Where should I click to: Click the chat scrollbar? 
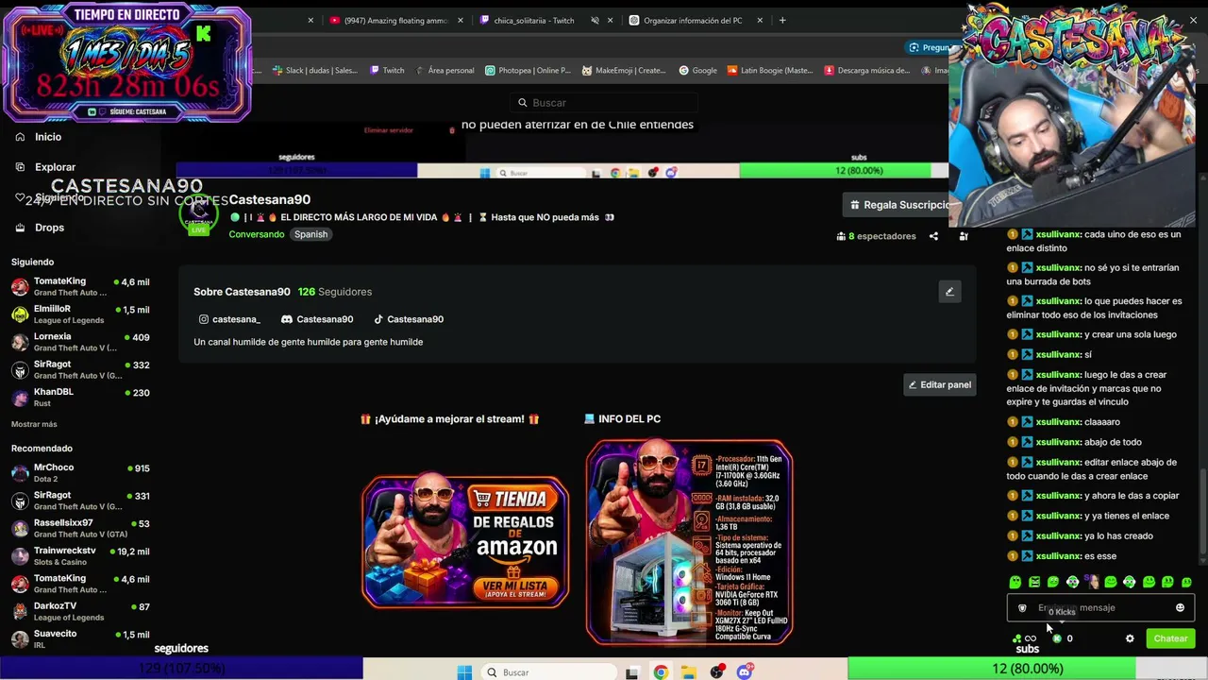pos(1202,510)
